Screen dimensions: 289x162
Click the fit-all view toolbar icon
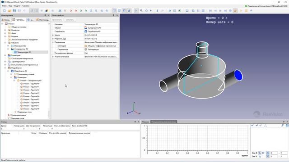(x=60, y=11)
